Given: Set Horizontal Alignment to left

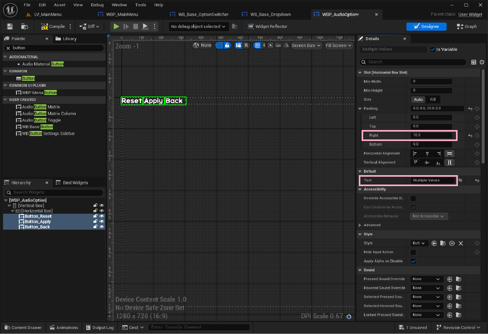Looking at the screenshot, I should click(x=415, y=154).
